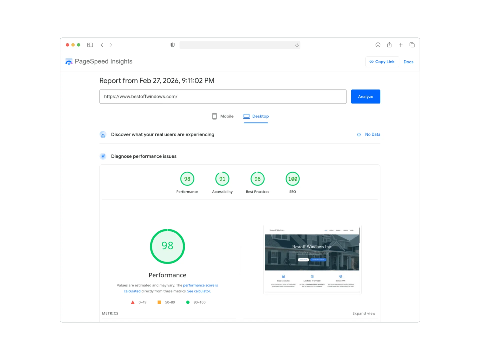Click the Diagnose performance issues icon
This screenshot has height=360, width=480.
click(x=103, y=156)
